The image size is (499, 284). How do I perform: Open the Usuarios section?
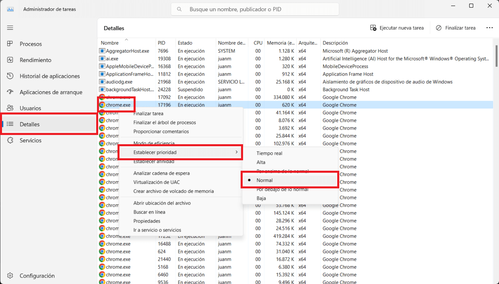click(32, 108)
